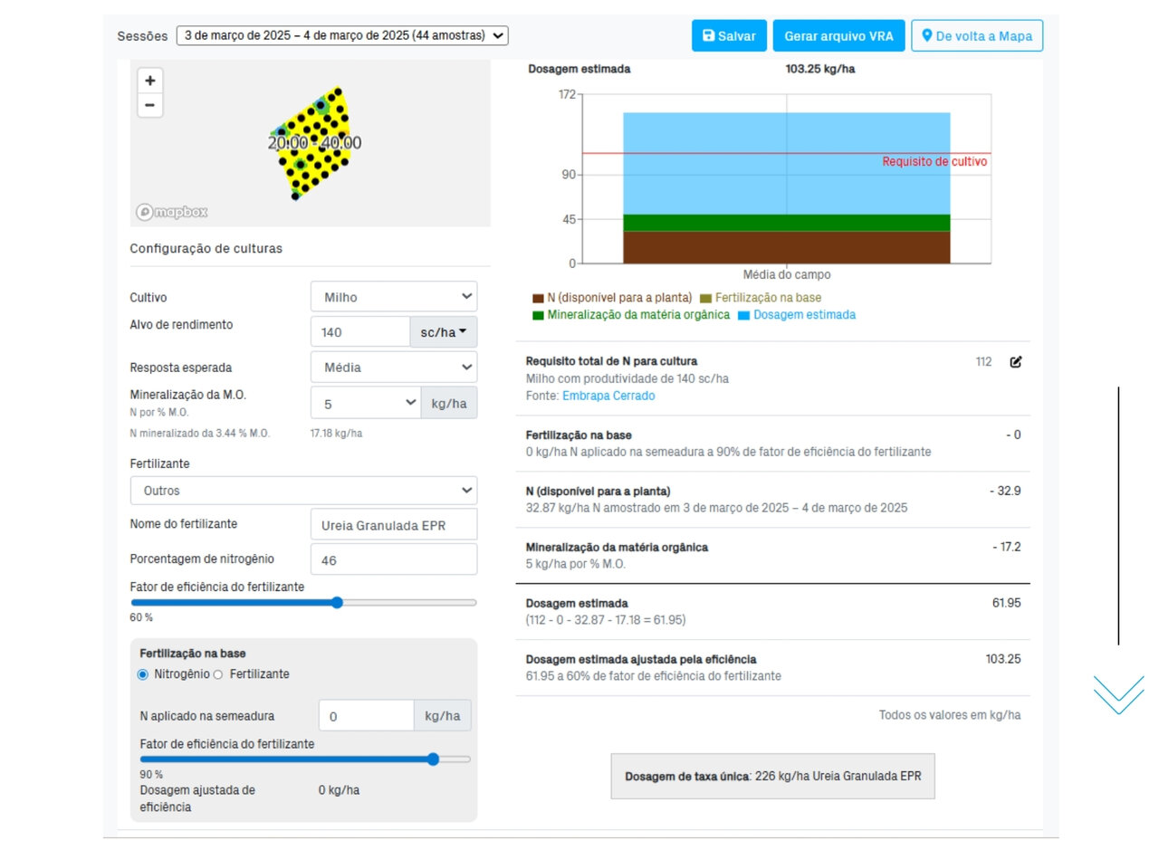Viewport: 1159px width, 850px height.
Task: Toggle brown N disponível legend swatch
Action: tap(538, 298)
